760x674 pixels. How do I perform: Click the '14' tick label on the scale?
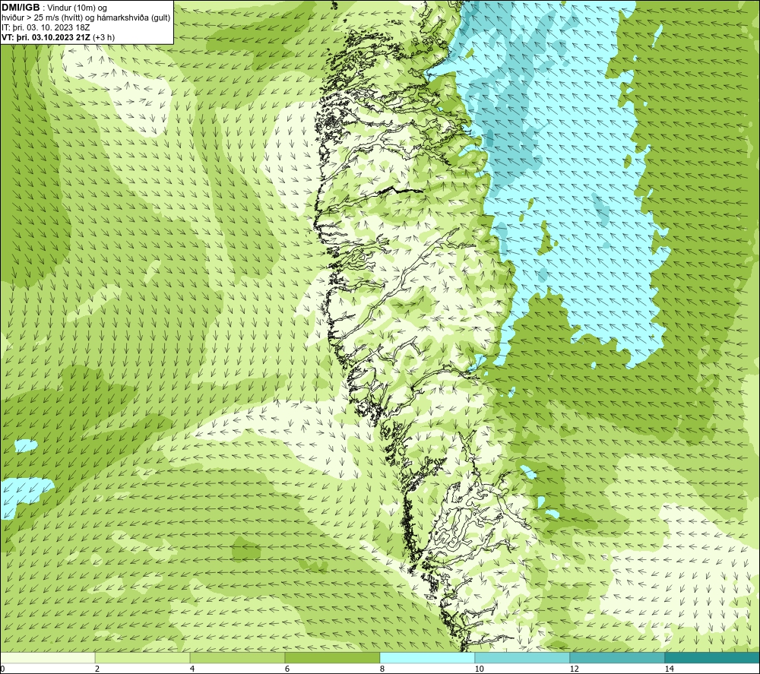[669, 669]
